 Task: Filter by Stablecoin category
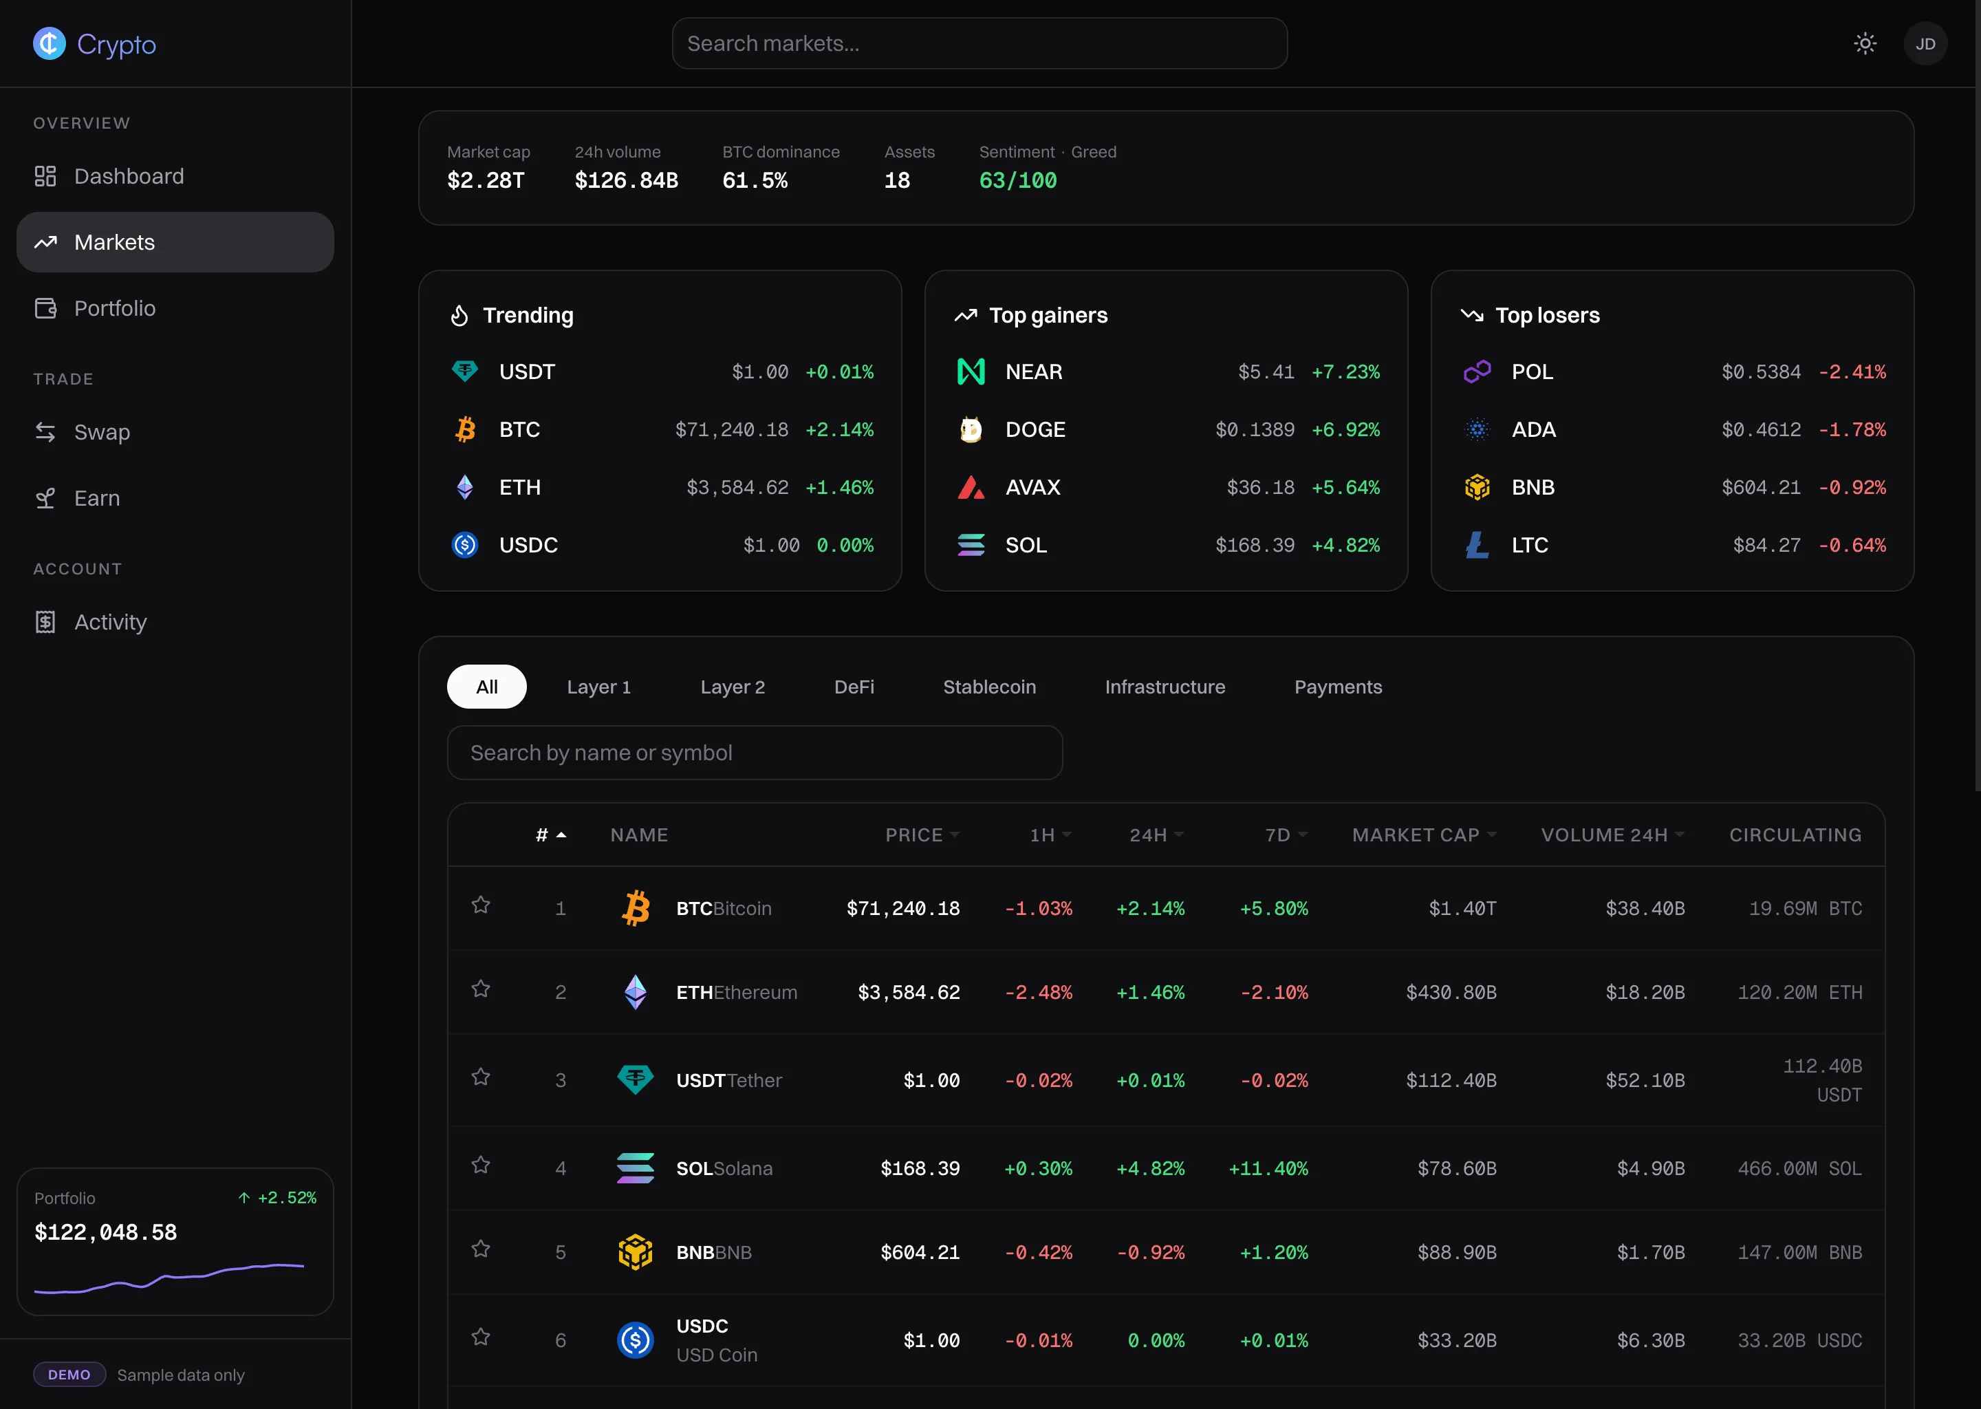pyautogui.click(x=988, y=687)
